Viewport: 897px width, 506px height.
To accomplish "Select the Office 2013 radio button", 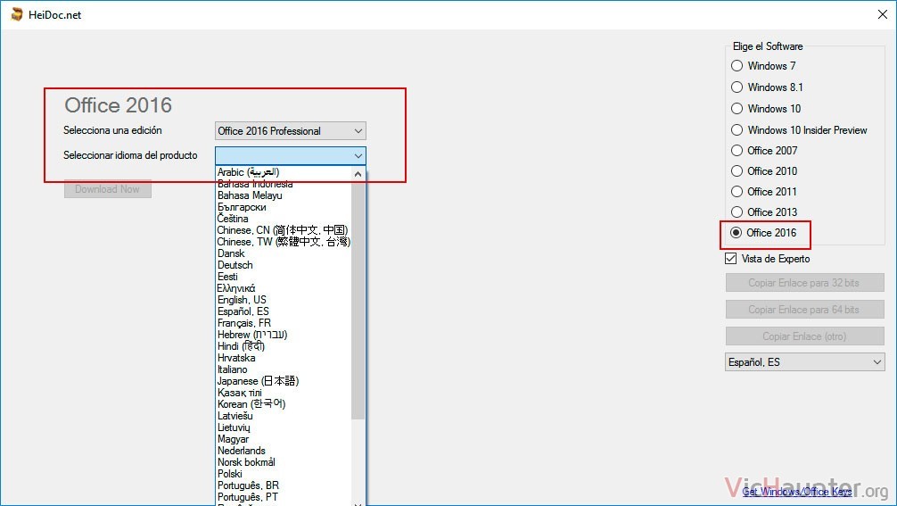I will (x=737, y=212).
